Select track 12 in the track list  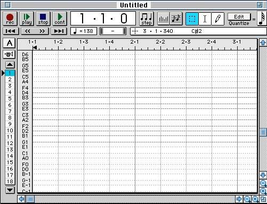click(x=10, y=143)
